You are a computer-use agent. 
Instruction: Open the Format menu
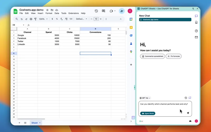pyautogui.click(x=49, y=13)
